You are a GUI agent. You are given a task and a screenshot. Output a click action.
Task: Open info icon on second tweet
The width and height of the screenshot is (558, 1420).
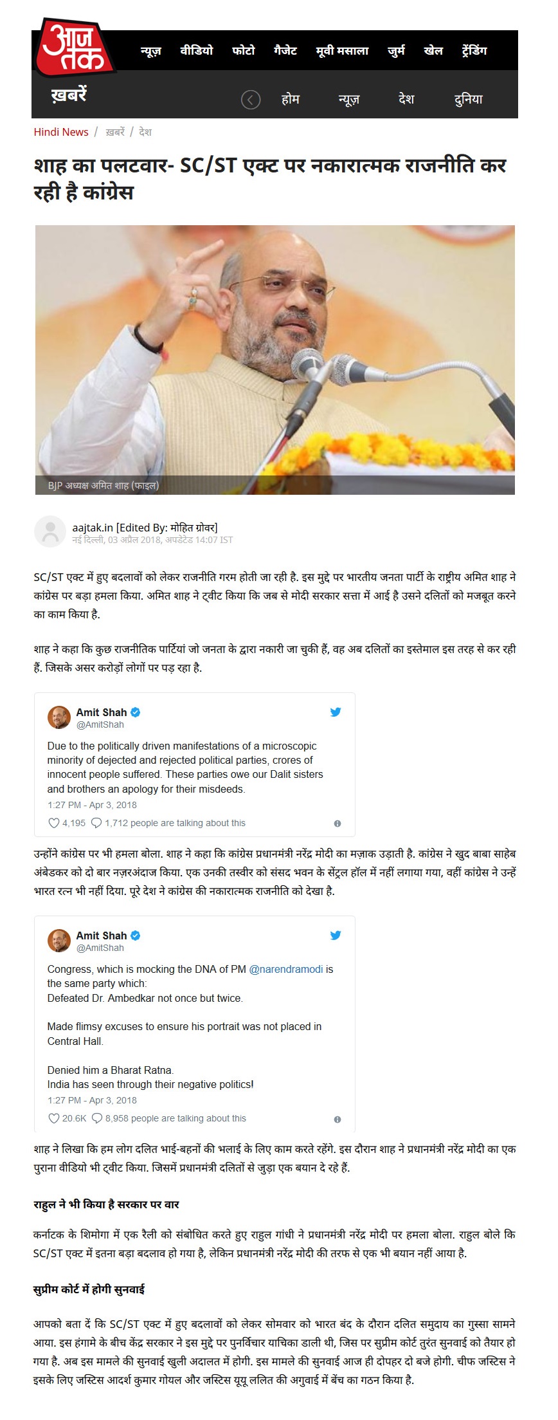(337, 1120)
